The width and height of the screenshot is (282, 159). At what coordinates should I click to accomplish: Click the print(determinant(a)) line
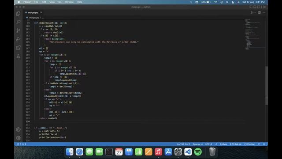coord(52,137)
